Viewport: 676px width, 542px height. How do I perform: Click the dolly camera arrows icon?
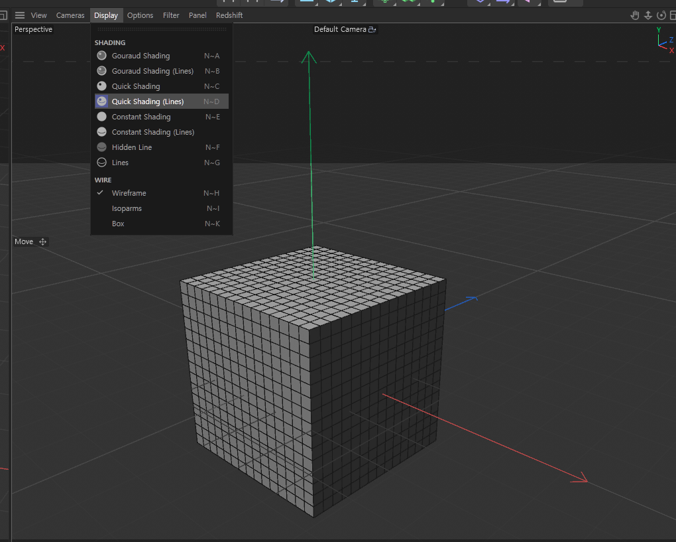(648, 15)
